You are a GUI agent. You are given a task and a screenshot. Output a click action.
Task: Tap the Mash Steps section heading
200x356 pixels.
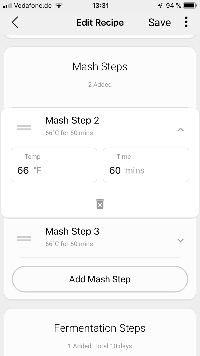100,67
